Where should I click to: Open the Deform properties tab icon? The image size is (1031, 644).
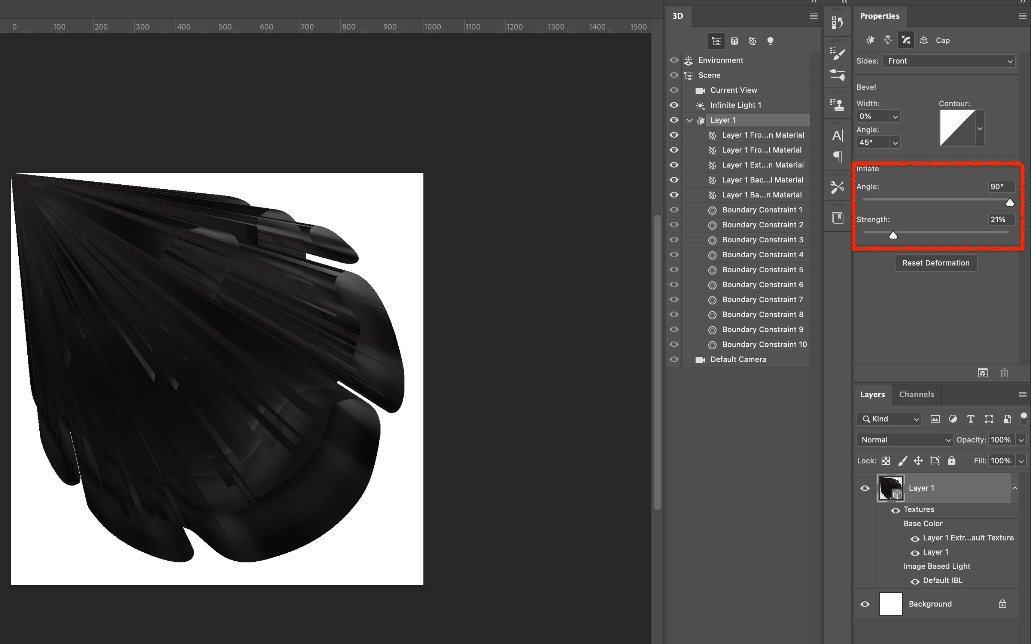tap(888, 40)
